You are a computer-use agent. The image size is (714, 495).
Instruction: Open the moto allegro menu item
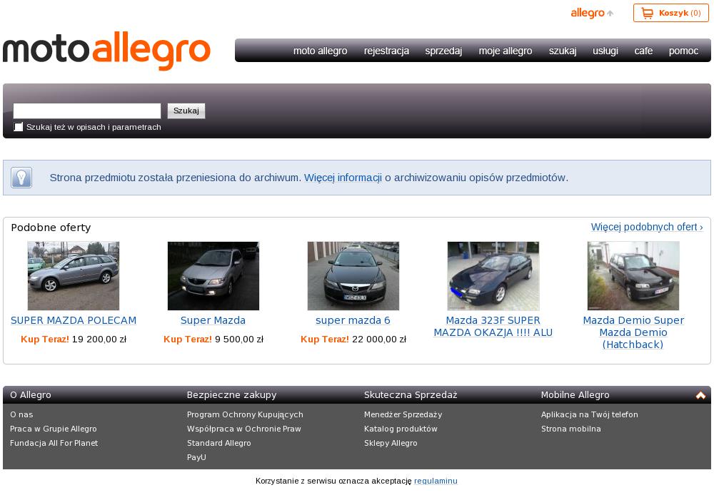[320, 51]
